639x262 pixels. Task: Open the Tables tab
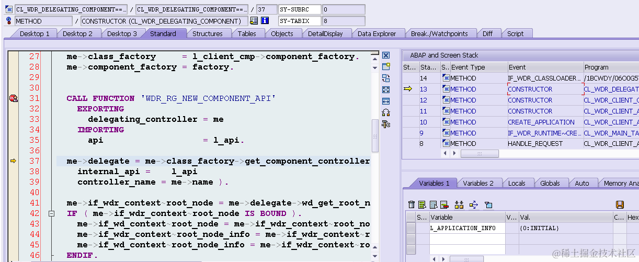click(247, 33)
